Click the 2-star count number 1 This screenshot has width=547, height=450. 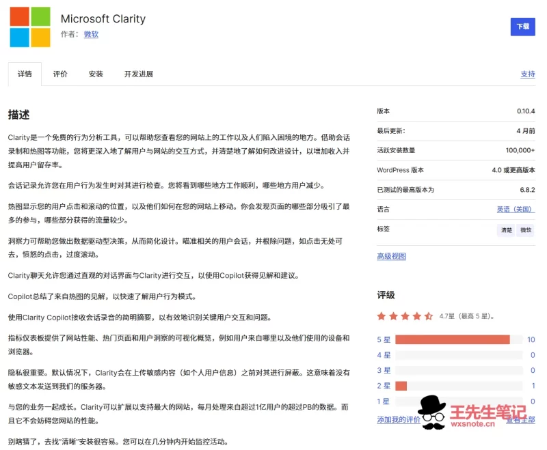tap(533, 386)
